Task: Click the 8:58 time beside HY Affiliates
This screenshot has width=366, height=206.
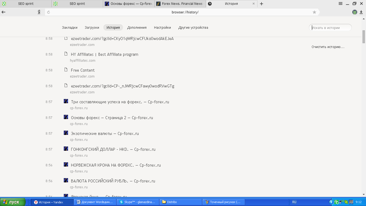Action: (x=49, y=54)
